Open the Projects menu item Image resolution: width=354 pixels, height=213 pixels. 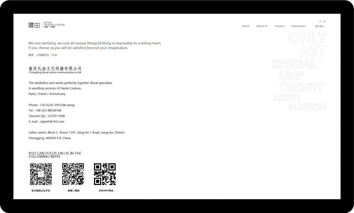pyautogui.click(x=280, y=26)
